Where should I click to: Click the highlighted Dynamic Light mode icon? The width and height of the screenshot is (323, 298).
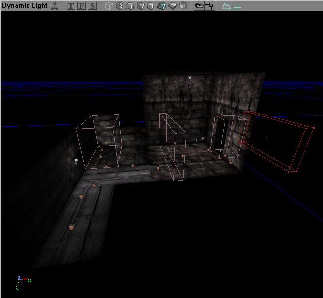click(x=161, y=6)
